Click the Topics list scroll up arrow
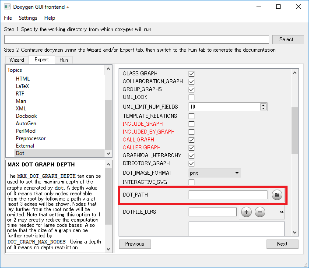The image size is (309, 268). (x=108, y=69)
